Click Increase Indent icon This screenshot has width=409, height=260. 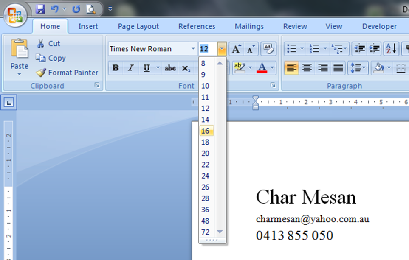374,49
